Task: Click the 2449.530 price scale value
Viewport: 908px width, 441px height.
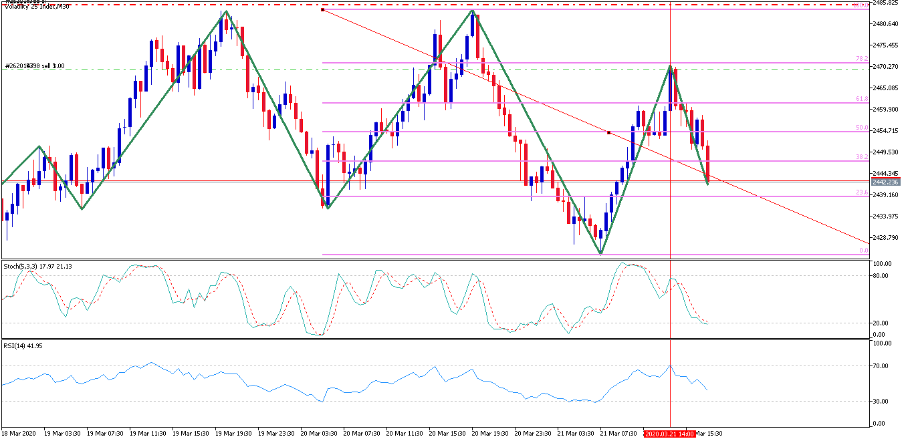Action: point(887,152)
